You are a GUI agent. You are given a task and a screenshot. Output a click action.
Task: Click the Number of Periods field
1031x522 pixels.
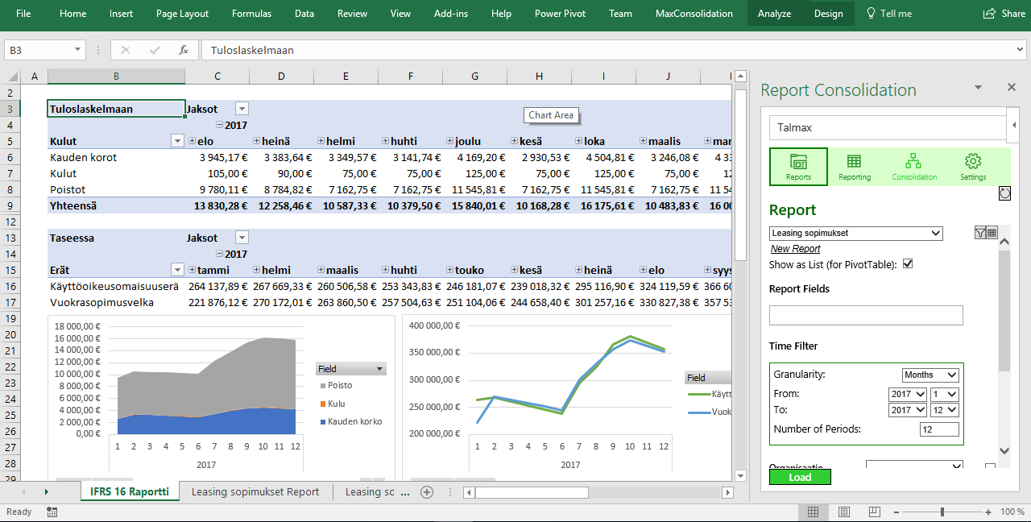(x=939, y=429)
